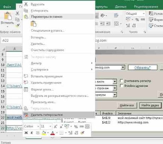The height and width of the screenshot is (144, 163).
Task: Toggle the Ячейка целиком checkbox
Action: pyautogui.click(x=121, y=86)
